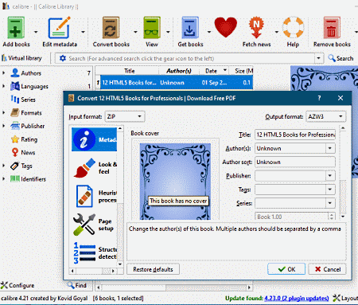
Task: Click the Layout button in status bar
Action: tap(345, 299)
